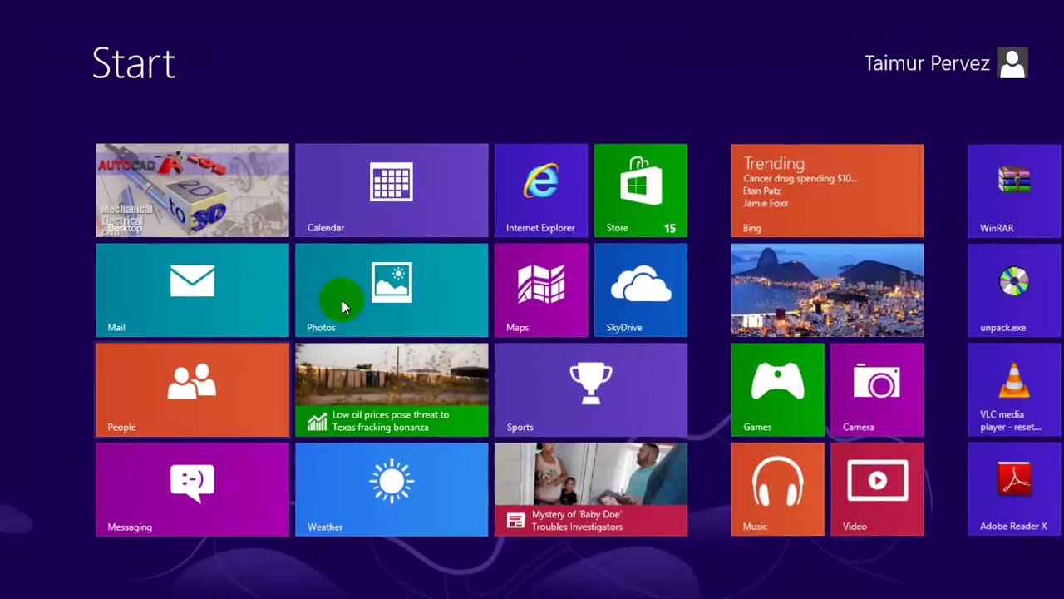Open the Camera tile
The image size is (1064, 599).
pos(877,390)
